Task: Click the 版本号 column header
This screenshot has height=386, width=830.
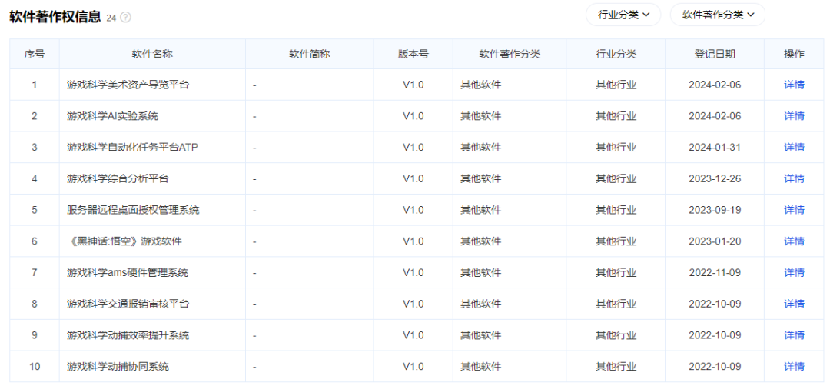Action: tap(413, 54)
